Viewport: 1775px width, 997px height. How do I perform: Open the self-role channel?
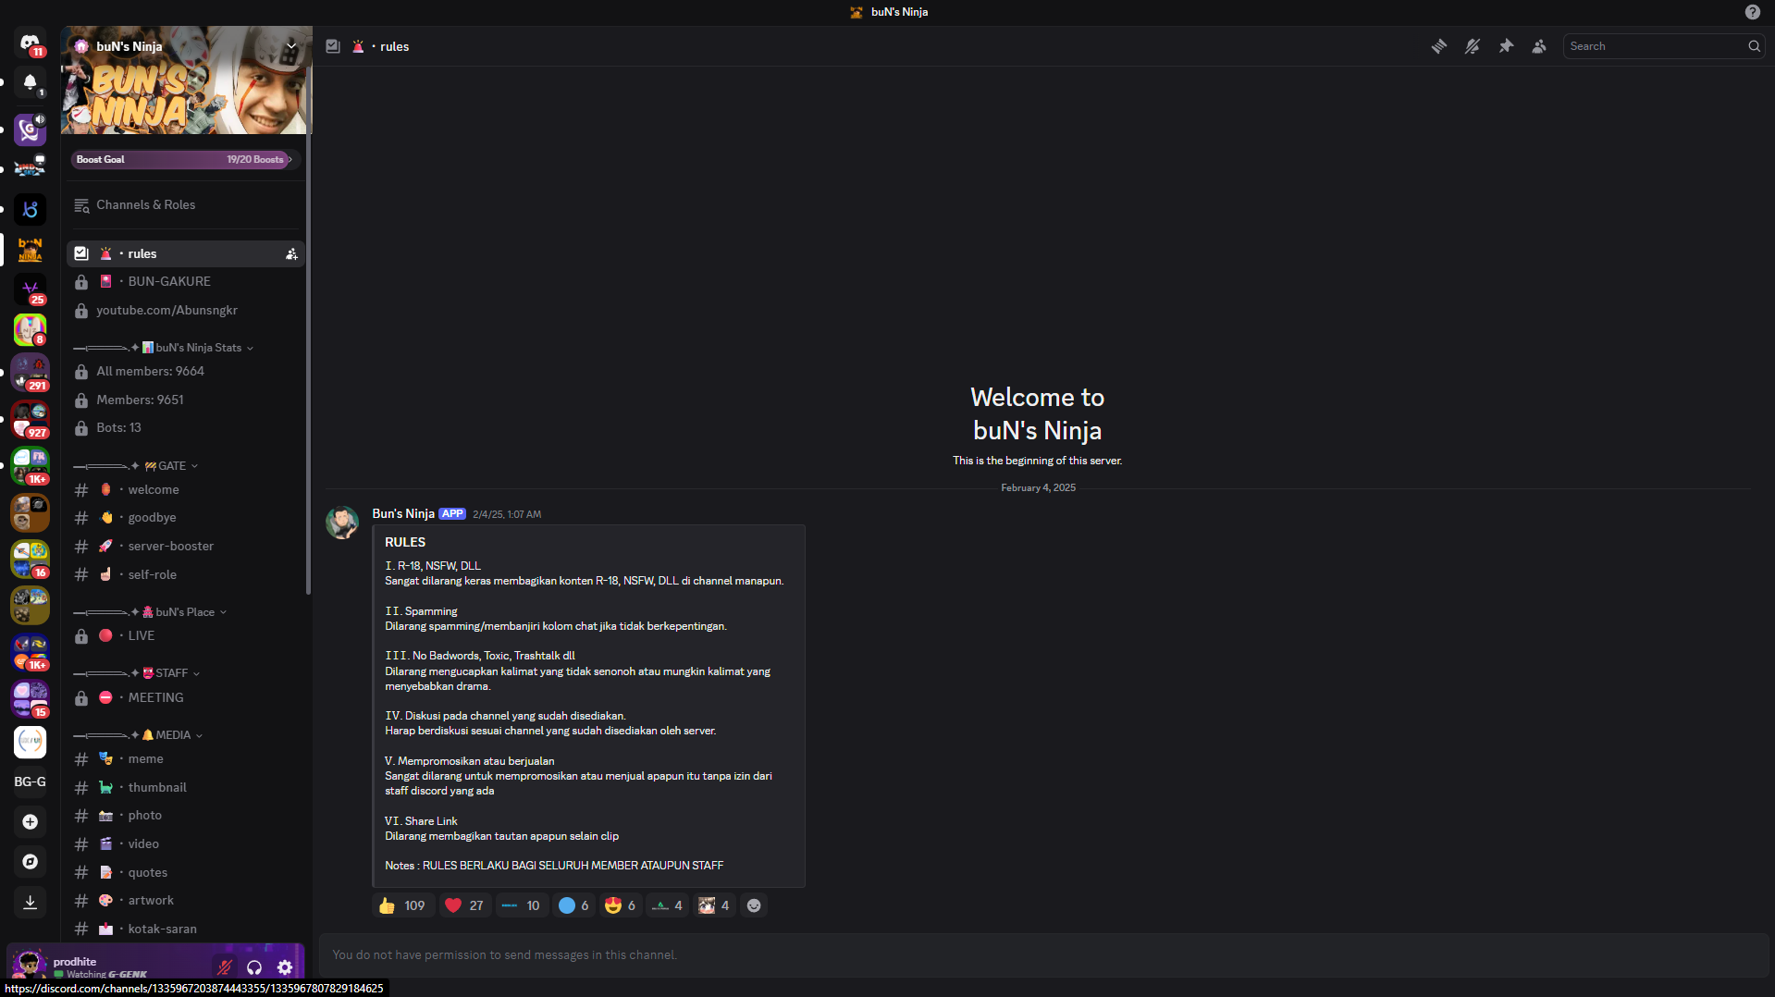(x=185, y=574)
